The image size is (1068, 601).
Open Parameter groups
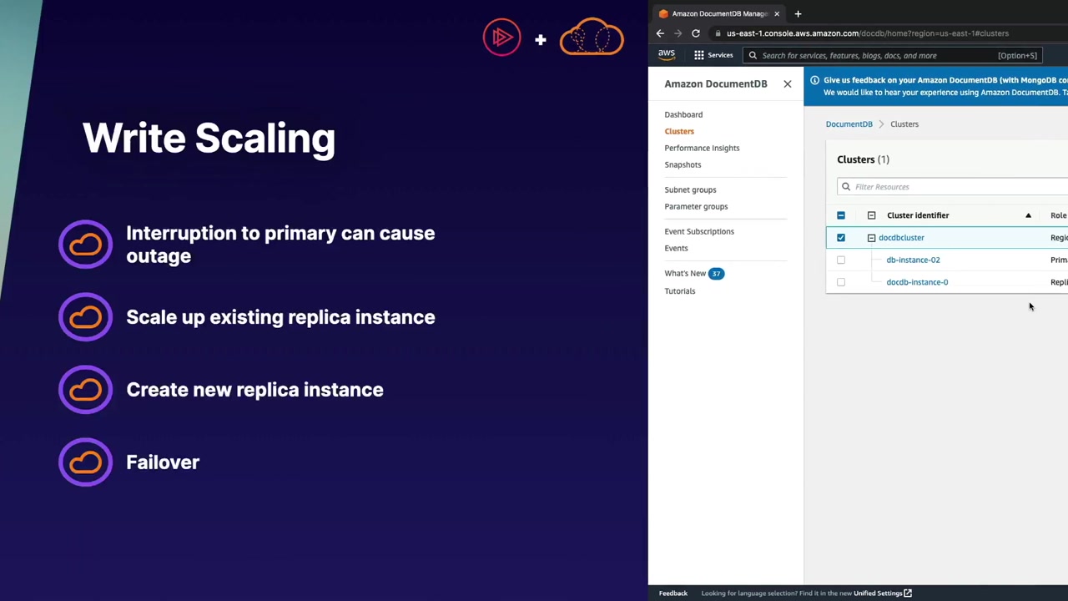click(x=696, y=206)
